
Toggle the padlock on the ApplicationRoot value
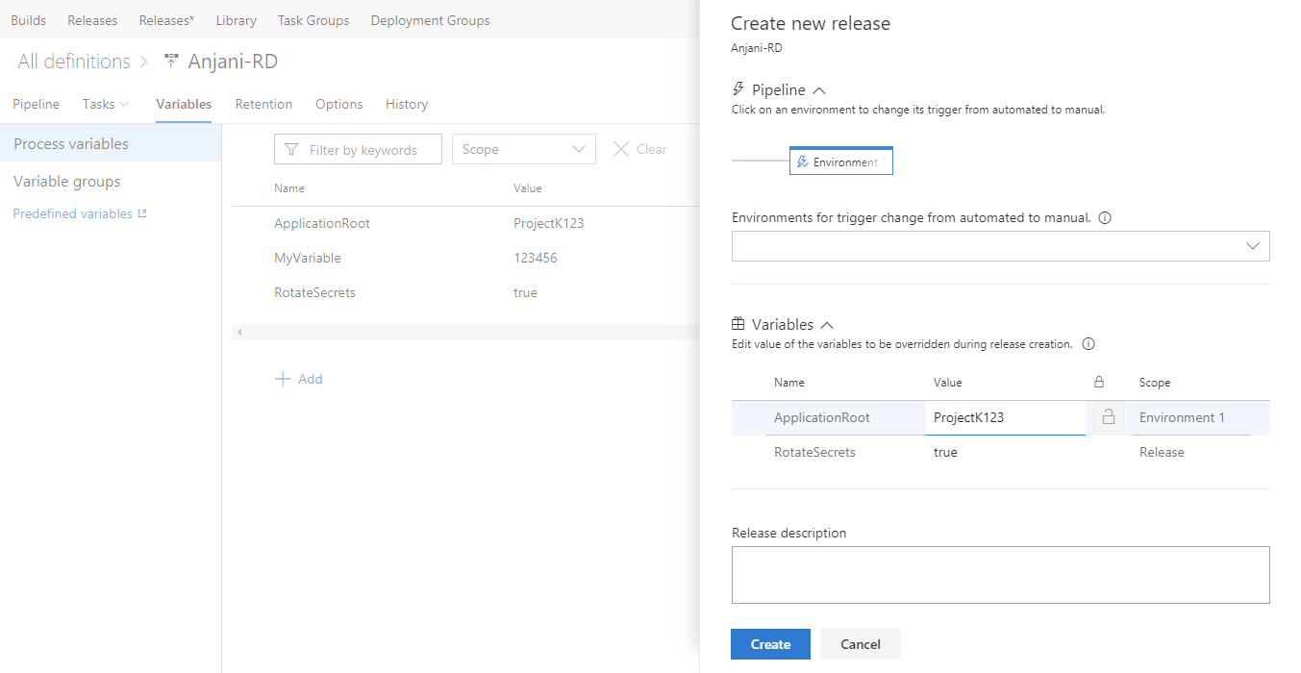(1107, 417)
